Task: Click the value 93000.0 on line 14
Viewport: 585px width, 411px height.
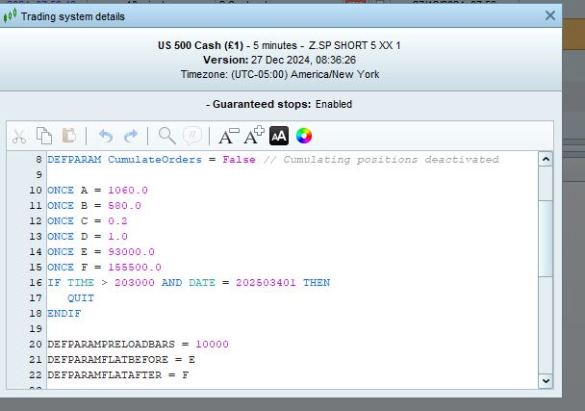Action: coord(131,252)
